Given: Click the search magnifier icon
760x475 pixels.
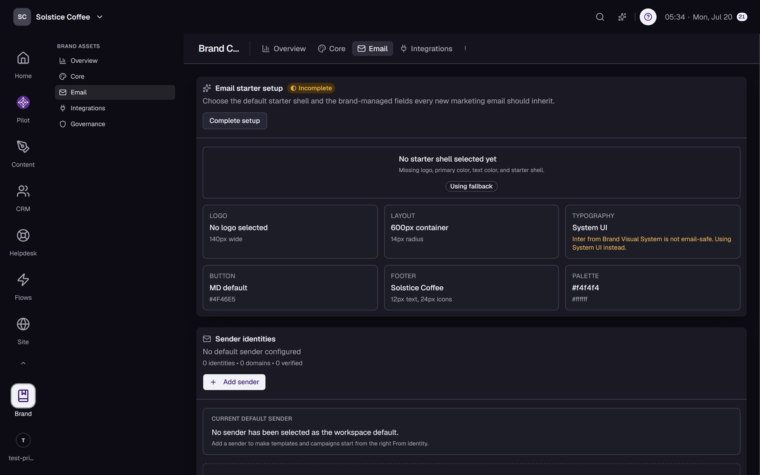Looking at the screenshot, I should pos(600,17).
